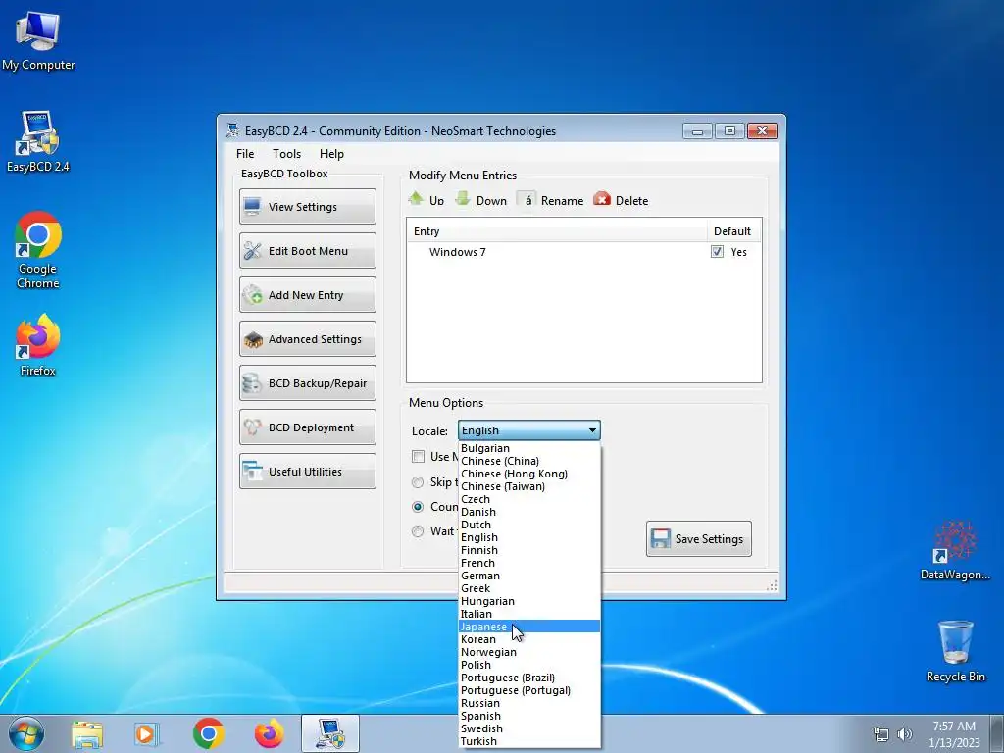Collapse the Locale dropdown via its arrow
1004x753 pixels.
pos(592,430)
